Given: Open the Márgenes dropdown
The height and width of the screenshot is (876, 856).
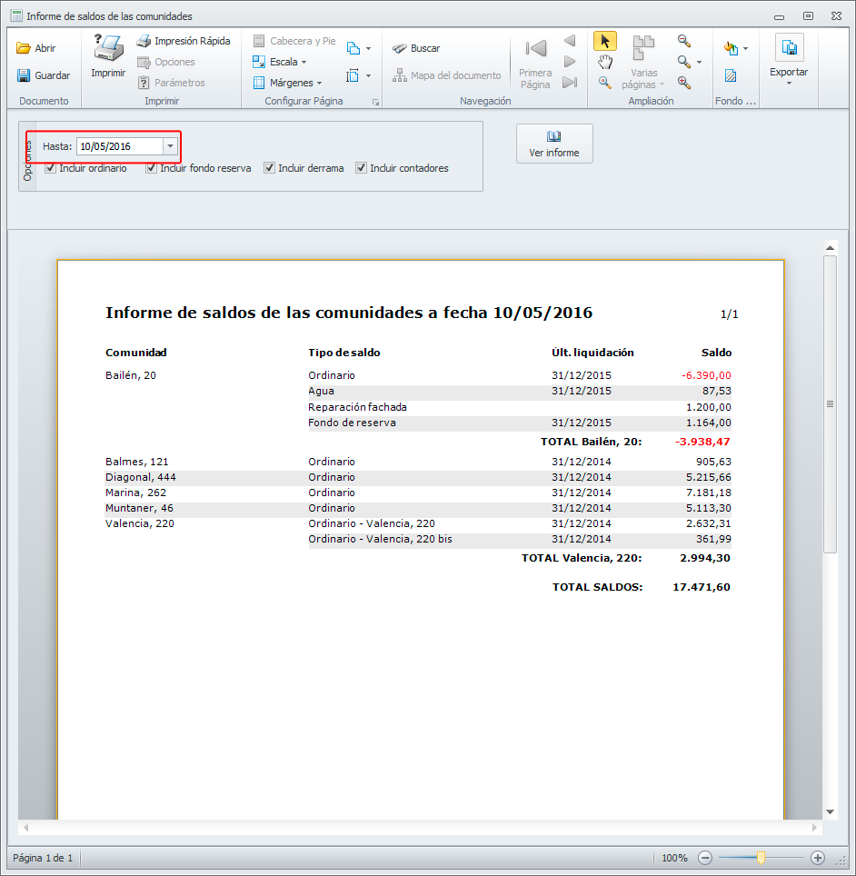Looking at the screenshot, I should (288, 83).
